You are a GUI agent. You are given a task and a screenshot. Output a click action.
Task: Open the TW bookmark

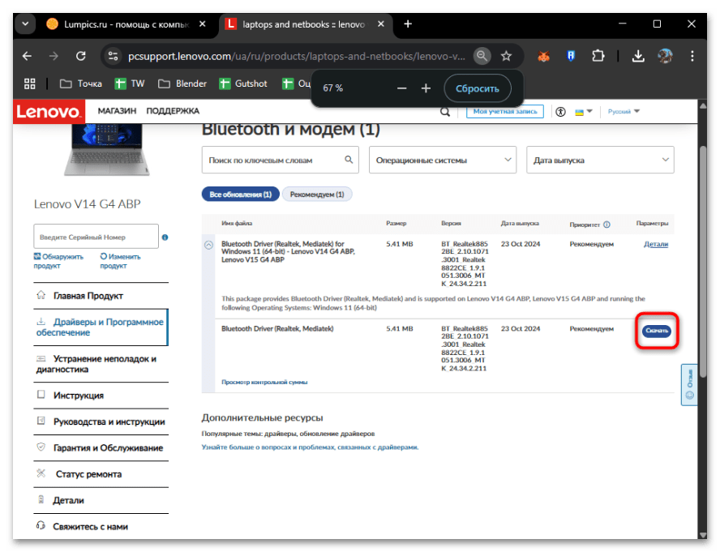click(x=130, y=83)
